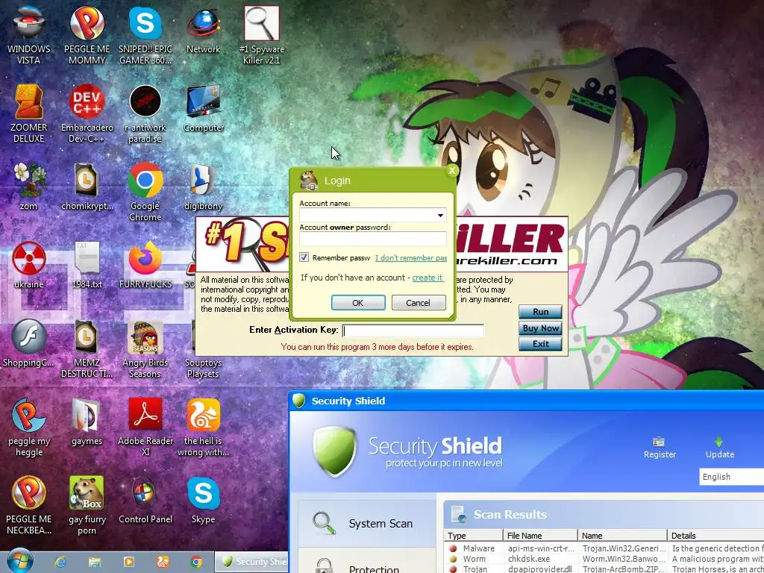Click the Enter Activation Key field
This screenshot has width=764, height=573.
pyautogui.click(x=413, y=331)
